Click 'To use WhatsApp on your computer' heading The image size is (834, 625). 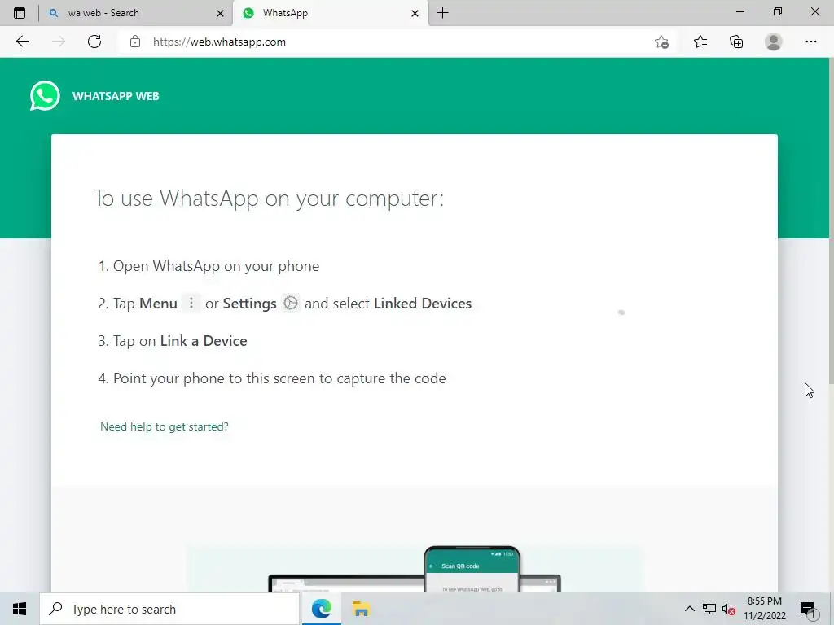(269, 199)
